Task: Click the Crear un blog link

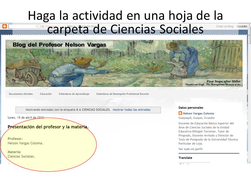Action: pyautogui.click(x=225, y=26)
